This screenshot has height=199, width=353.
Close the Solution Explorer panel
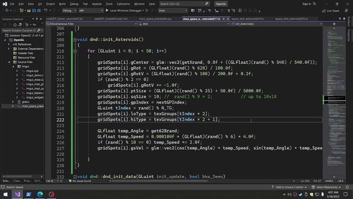pos(41,19)
